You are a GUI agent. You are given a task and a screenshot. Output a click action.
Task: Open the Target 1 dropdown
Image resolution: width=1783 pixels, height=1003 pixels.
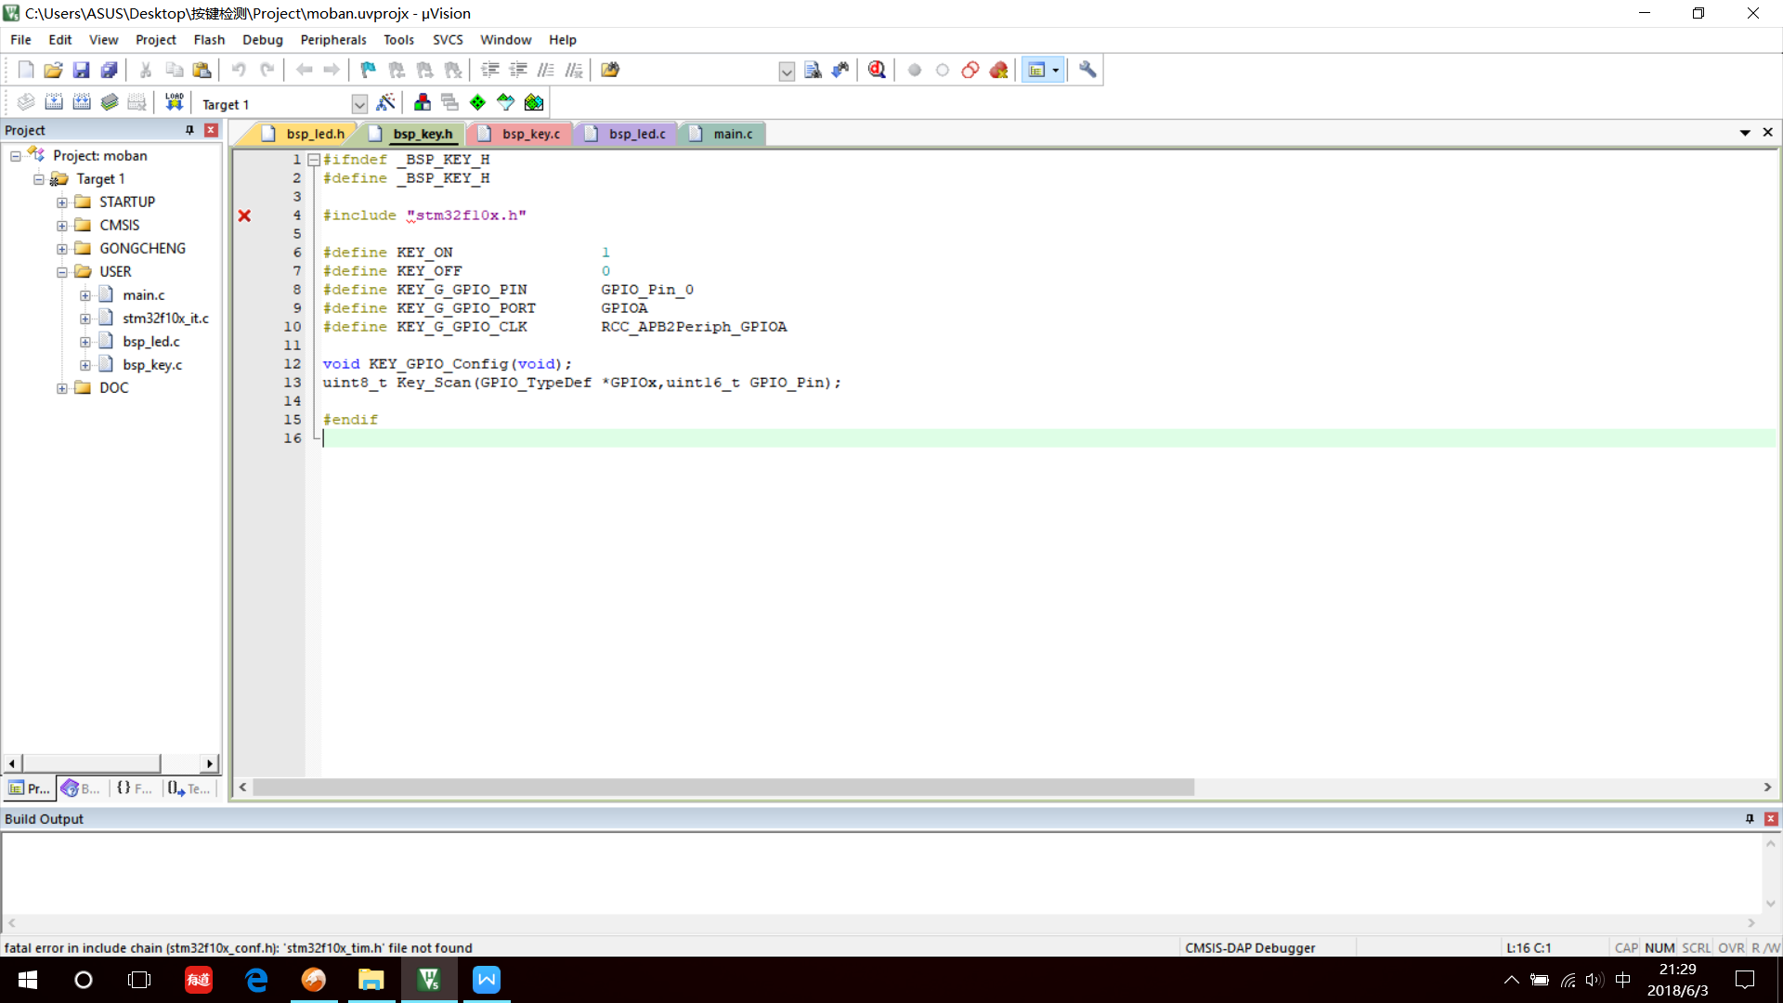point(359,104)
